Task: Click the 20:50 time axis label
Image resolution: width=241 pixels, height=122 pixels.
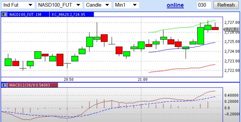Action: [x=68, y=79]
